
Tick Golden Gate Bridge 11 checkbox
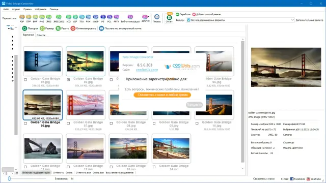point(25,167)
